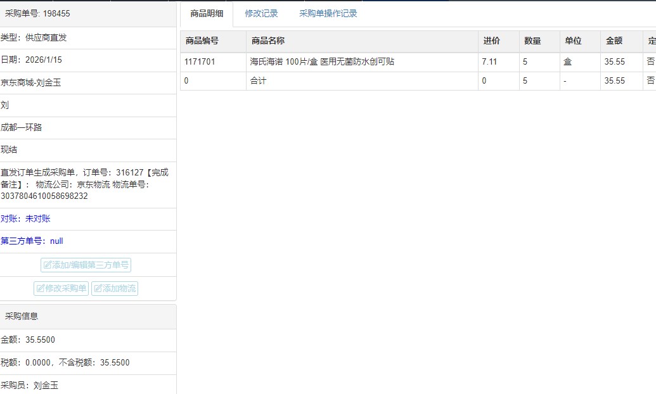The image size is (656, 394).
Task: Click the 海氏海诺 product name cell
Action: point(322,61)
